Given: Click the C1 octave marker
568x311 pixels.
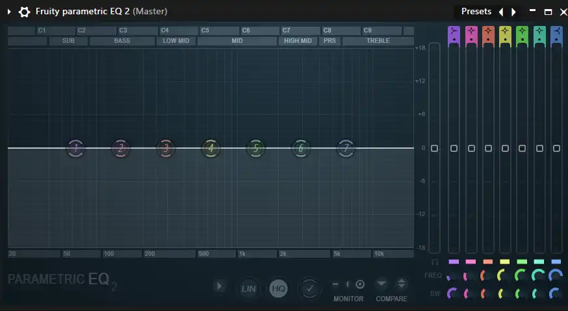Looking at the screenshot, I should [x=56, y=31].
